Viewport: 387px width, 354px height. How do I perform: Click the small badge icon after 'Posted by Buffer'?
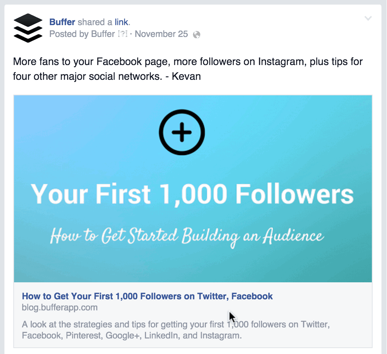point(122,34)
